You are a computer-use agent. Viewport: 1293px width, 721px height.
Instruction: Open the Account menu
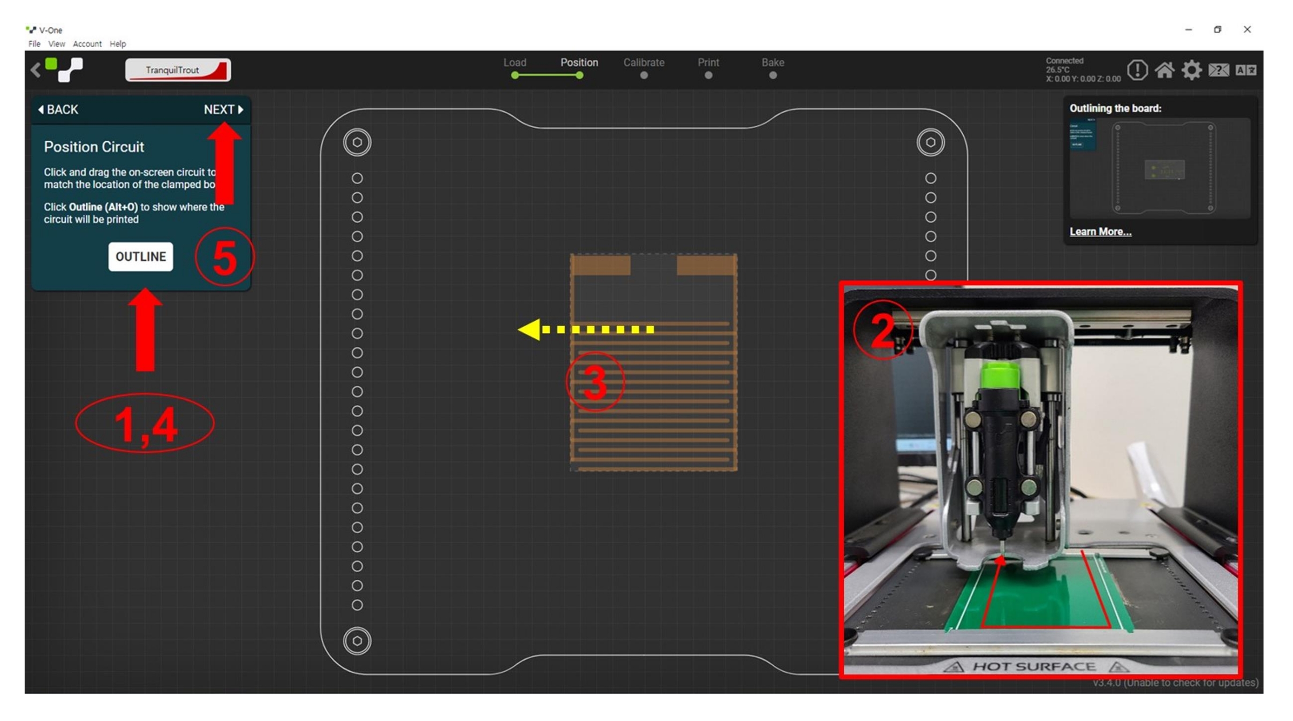tap(87, 44)
